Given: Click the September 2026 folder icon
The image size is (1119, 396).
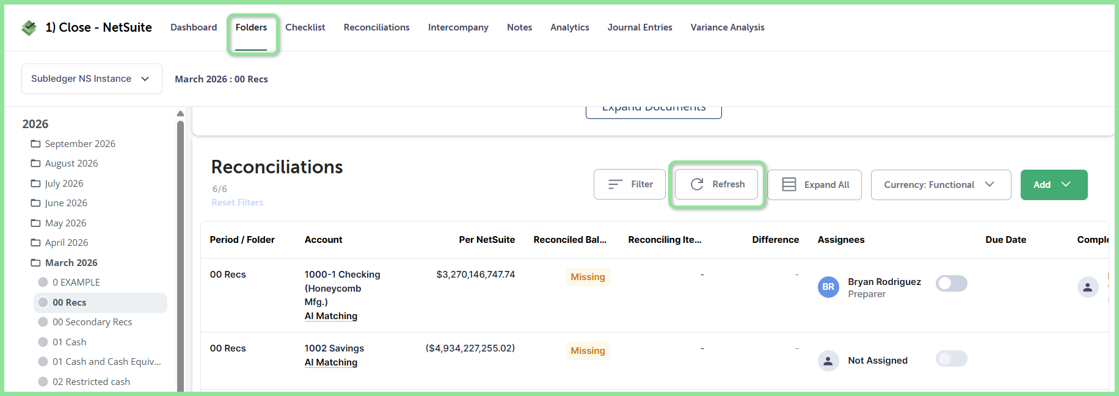Looking at the screenshot, I should tap(36, 144).
